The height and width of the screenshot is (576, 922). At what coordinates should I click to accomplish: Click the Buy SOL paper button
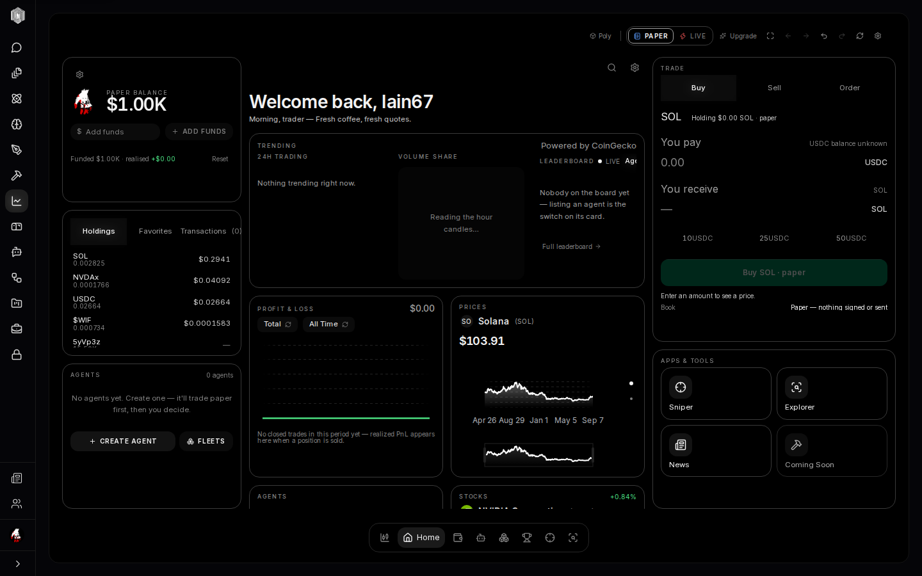pyautogui.click(x=774, y=273)
